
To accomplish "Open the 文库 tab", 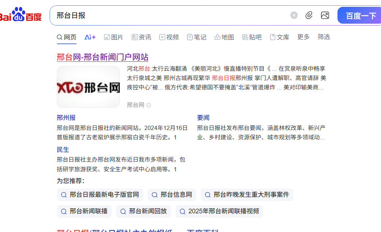I will (280, 37).
